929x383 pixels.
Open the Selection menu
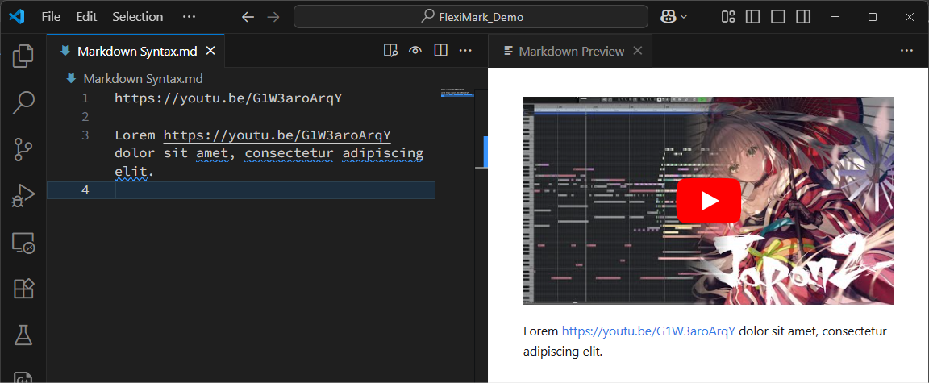coord(137,17)
